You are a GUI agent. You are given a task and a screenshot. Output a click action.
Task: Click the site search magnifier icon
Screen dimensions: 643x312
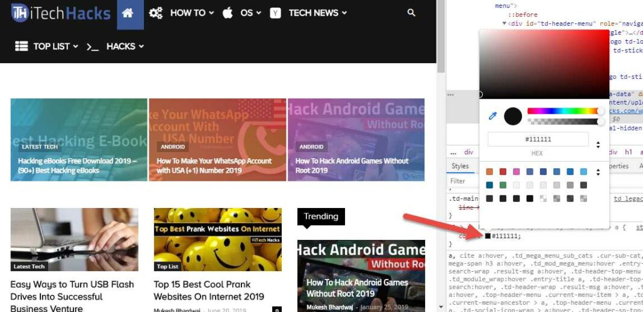point(411,13)
